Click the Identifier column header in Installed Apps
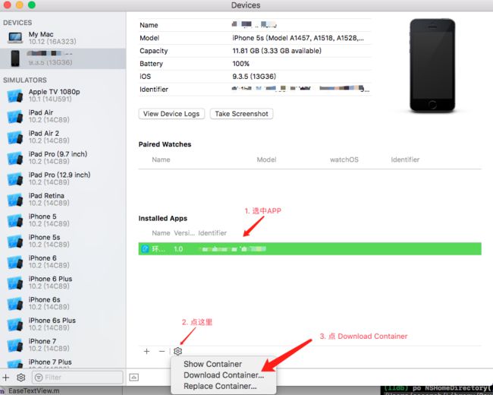 tap(212, 233)
